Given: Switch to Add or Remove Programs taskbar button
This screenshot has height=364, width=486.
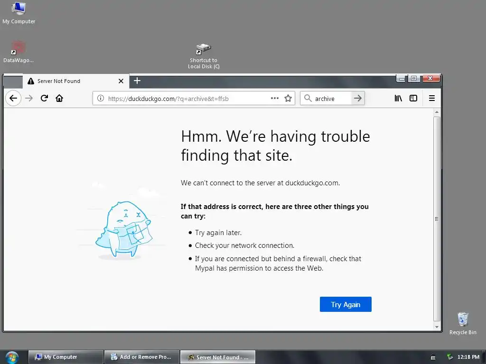Looking at the screenshot, I should point(142,357).
